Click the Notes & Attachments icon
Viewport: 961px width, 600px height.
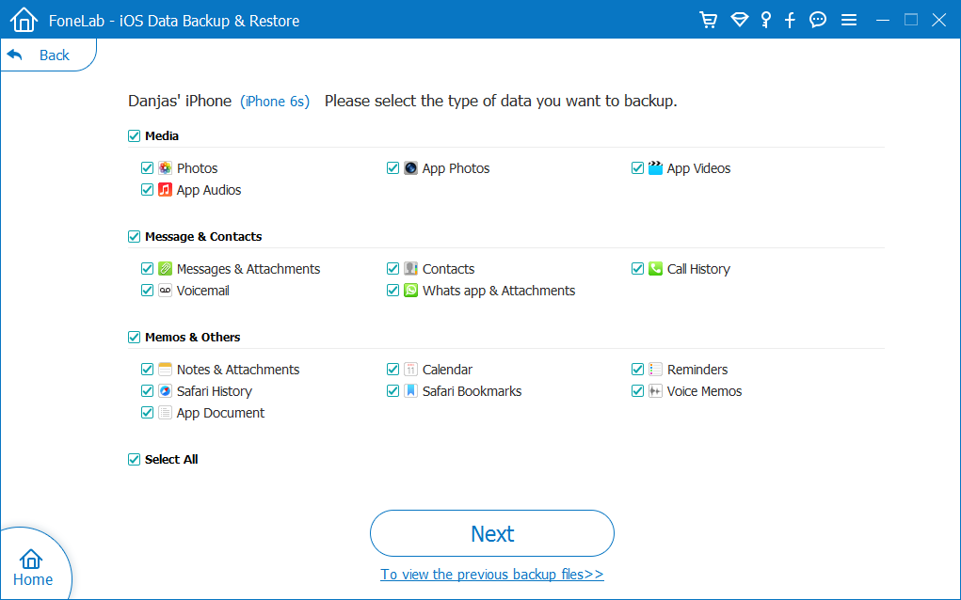coord(165,369)
